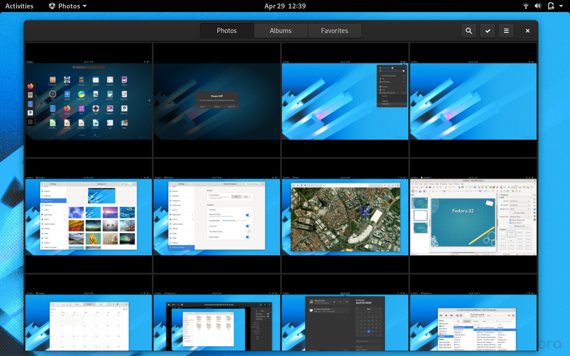Enable selection mode with the checkmark button
Viewport: 570px width, 356px height.
tap(488, 31)
